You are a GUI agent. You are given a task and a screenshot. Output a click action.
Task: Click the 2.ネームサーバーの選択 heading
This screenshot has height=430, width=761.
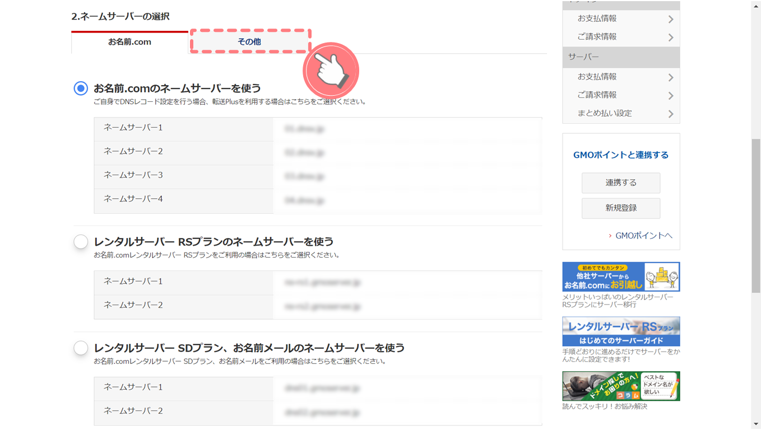120,16
